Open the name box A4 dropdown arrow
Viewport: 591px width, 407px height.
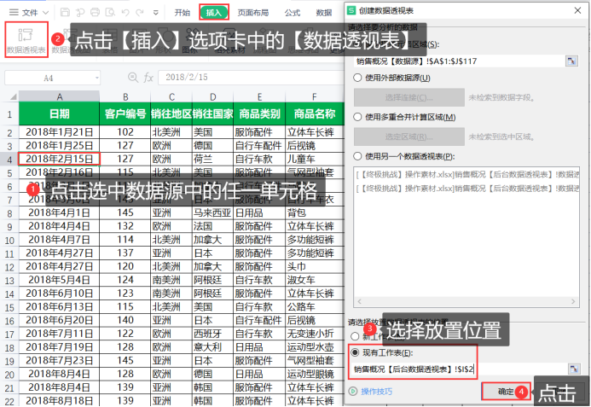97,78
